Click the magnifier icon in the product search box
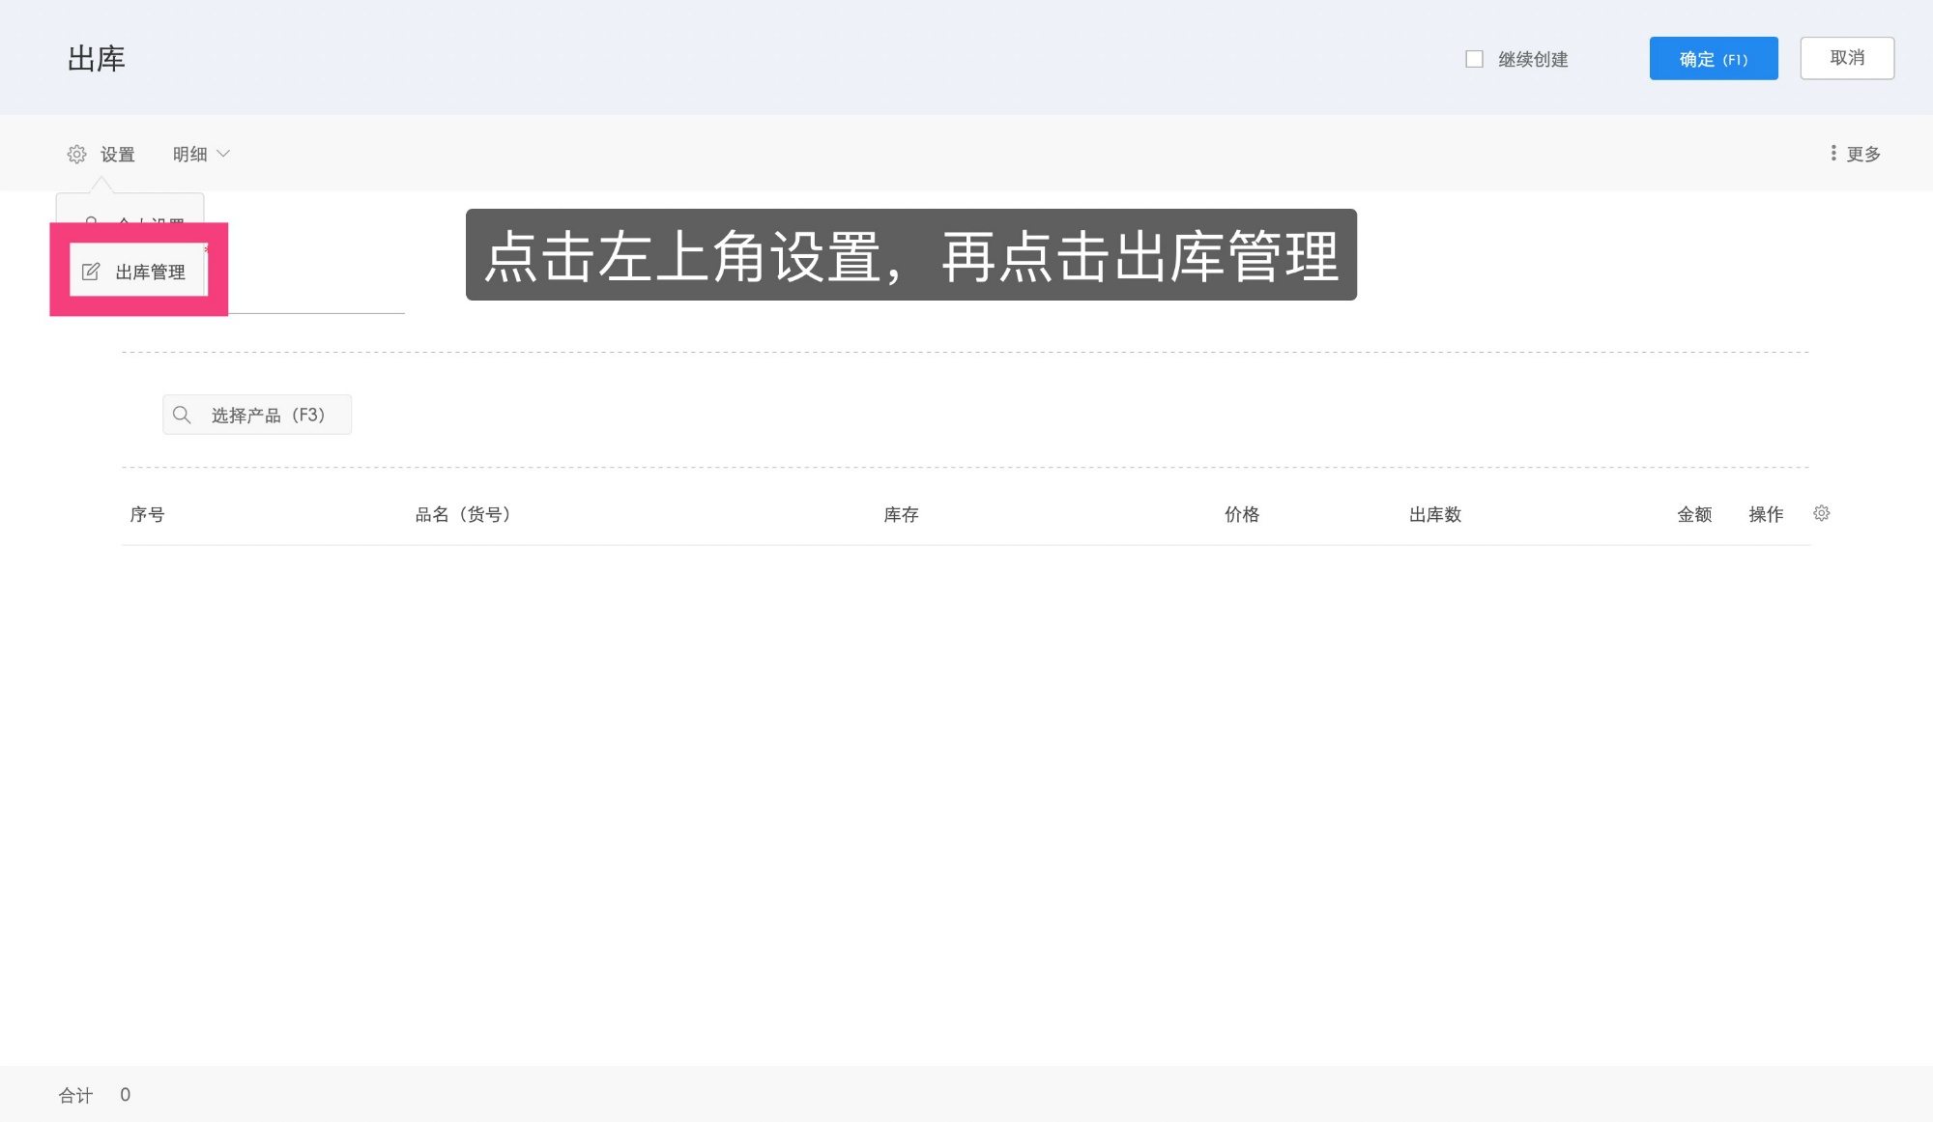 pyautogui.click(x=182, y=414)
